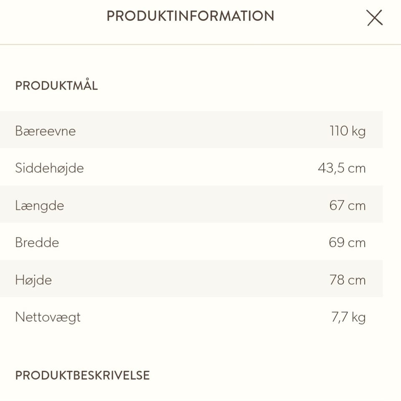Select the 69 cm value
The image size is (401, 401).
pos(347,243)
